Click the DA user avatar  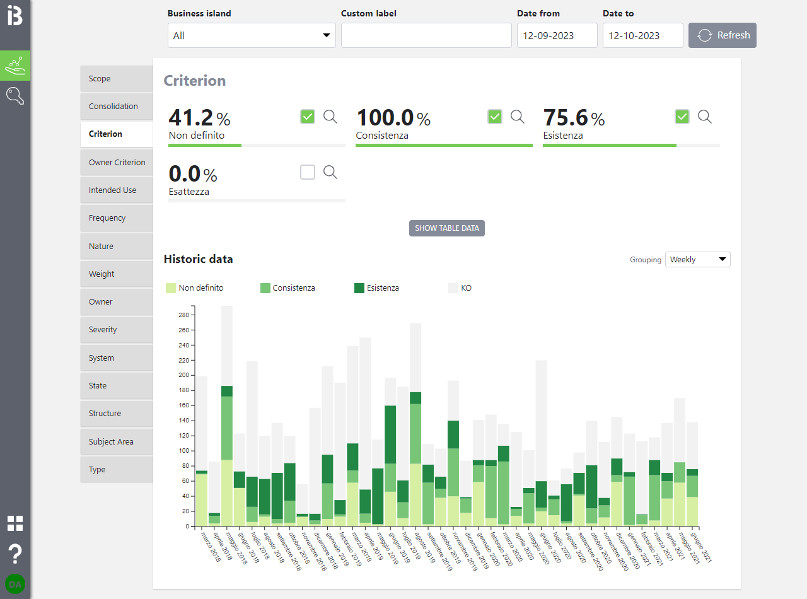[x=15, y=584]
